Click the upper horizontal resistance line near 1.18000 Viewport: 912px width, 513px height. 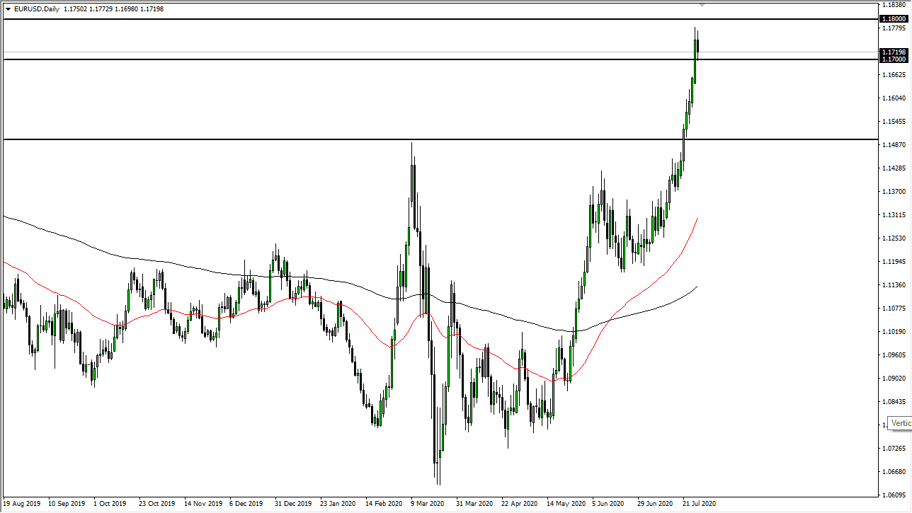[x=425, y=20]
